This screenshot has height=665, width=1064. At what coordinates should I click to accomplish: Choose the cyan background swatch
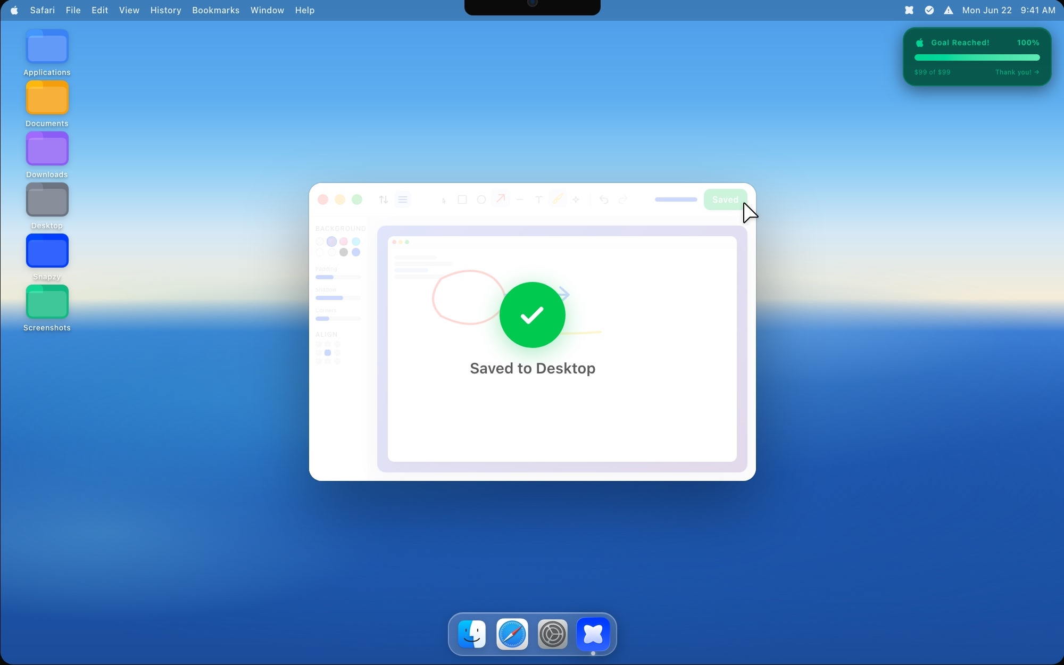coord(356,242)
